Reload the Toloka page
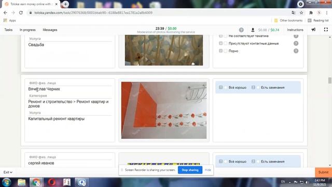The width and height of the screenshot is (332, 187). 21,12
